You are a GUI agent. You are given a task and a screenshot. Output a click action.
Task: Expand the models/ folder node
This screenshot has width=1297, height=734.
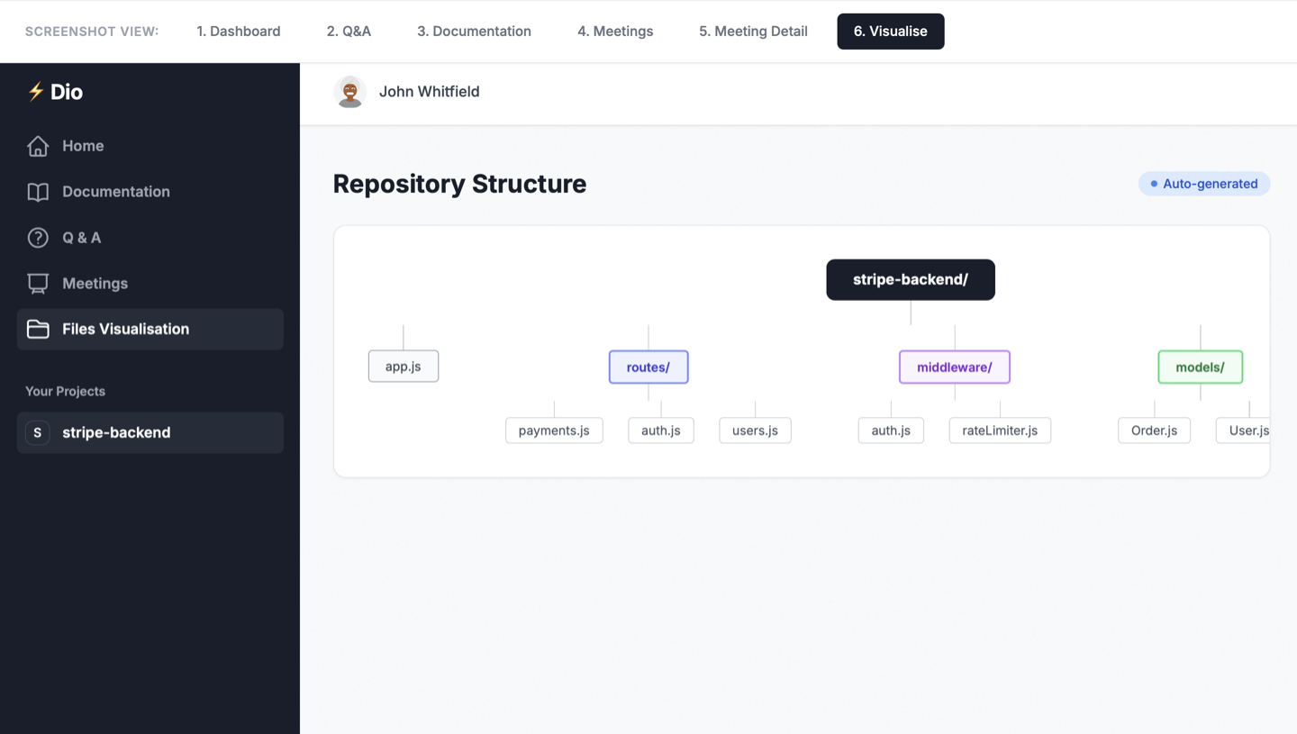1200,367
